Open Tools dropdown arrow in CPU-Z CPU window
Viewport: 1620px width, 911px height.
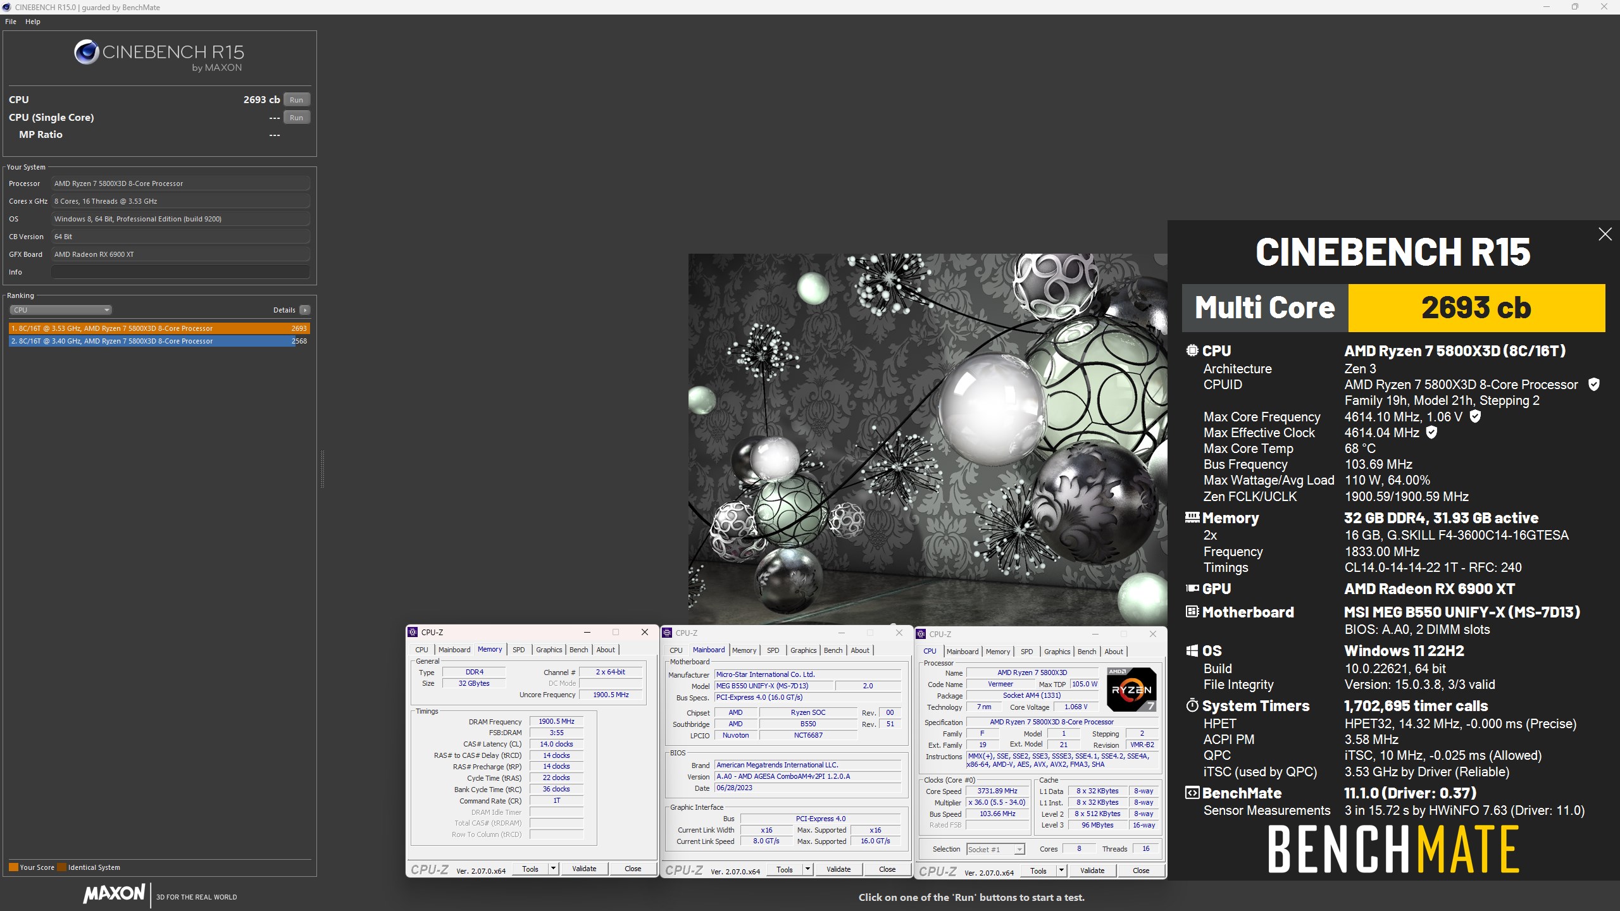(x=1061, y=871)
